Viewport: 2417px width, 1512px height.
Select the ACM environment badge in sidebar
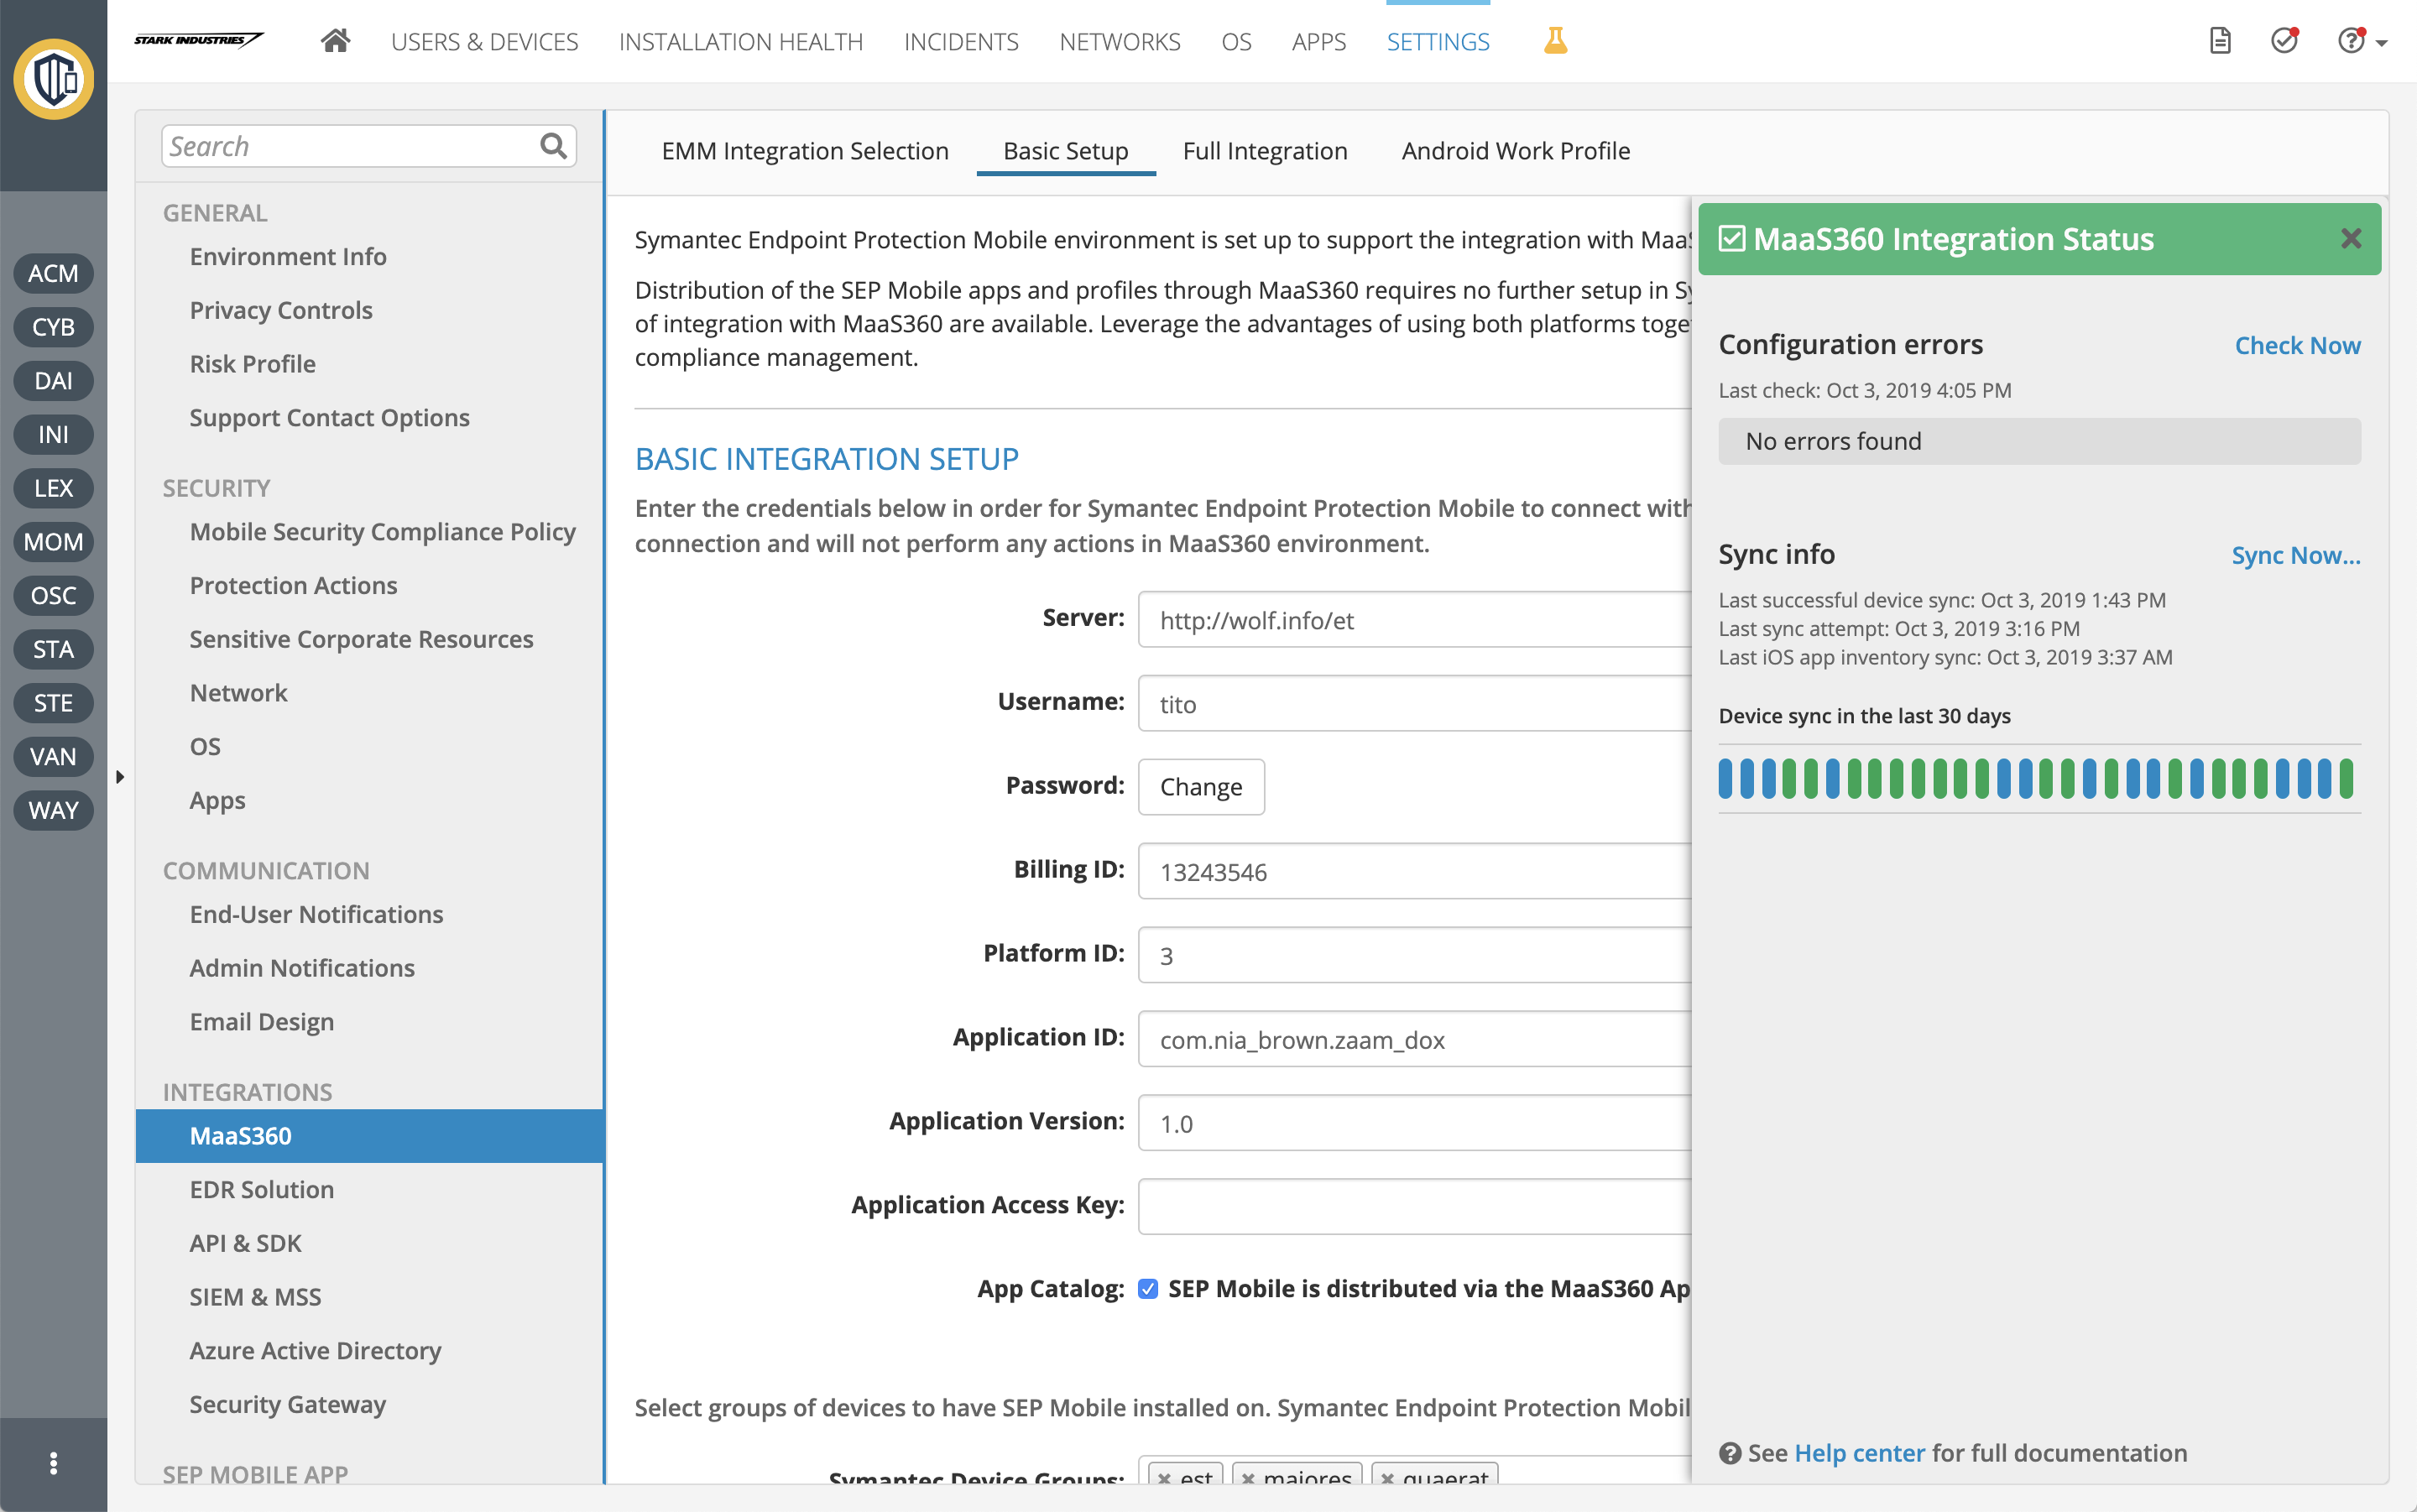click(53, 273)
